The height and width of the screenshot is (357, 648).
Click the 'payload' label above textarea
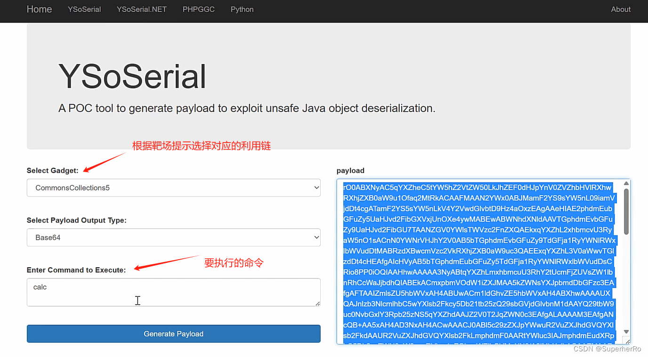[x=350, y=171]
